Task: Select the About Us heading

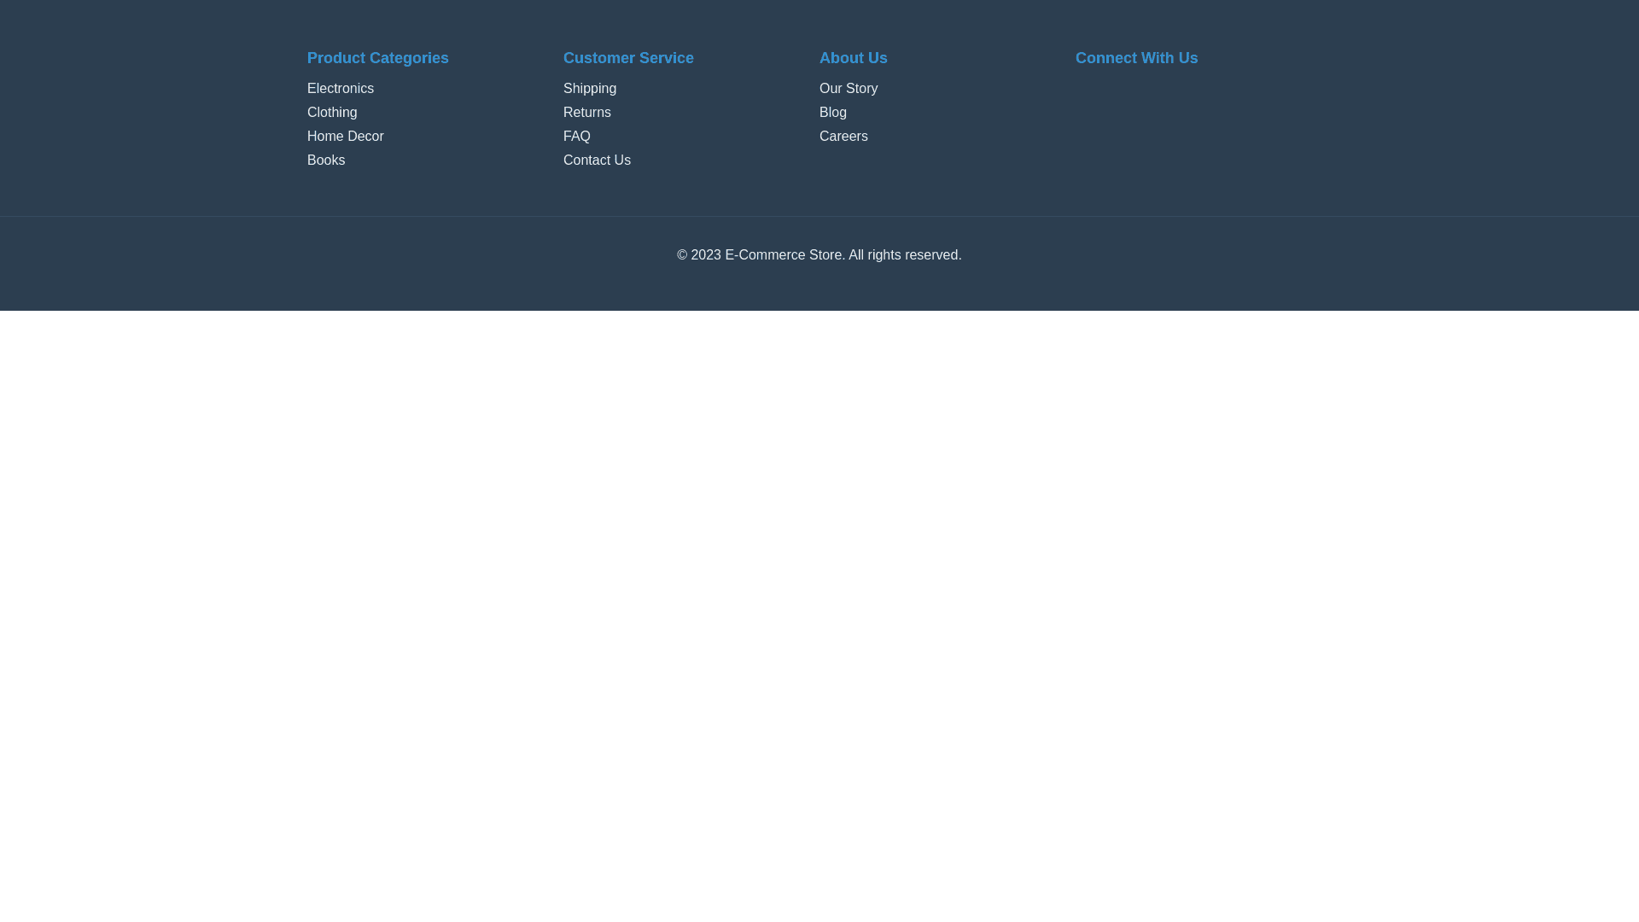Action: pos(853,58)
